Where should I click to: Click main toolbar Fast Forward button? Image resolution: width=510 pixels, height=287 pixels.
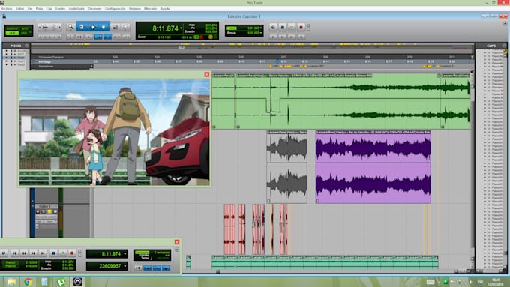292,37
